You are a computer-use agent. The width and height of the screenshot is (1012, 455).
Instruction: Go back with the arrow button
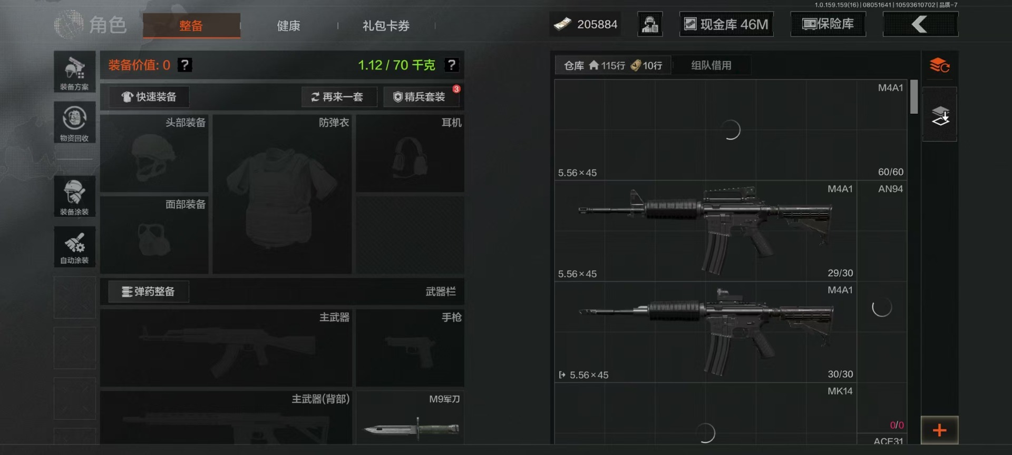[x=920, y=24]
